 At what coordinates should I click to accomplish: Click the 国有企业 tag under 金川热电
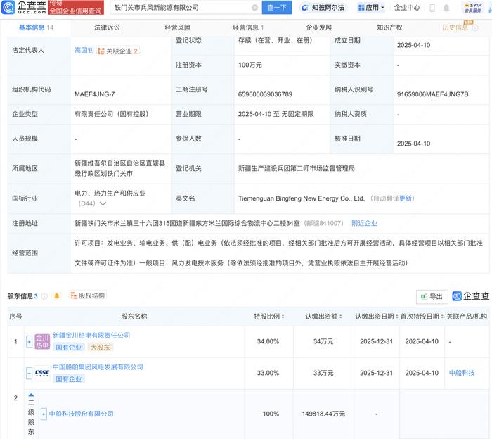tap(68, 348)
